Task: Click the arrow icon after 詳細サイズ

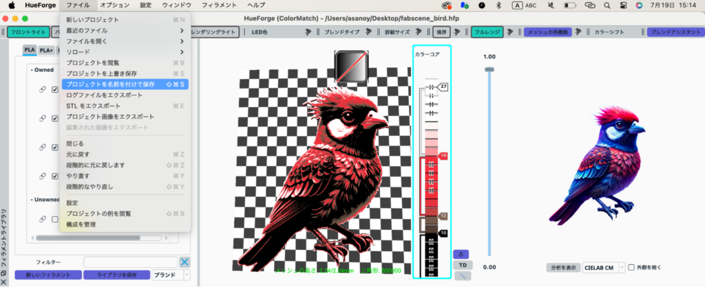Action: [x=419, y=32]
